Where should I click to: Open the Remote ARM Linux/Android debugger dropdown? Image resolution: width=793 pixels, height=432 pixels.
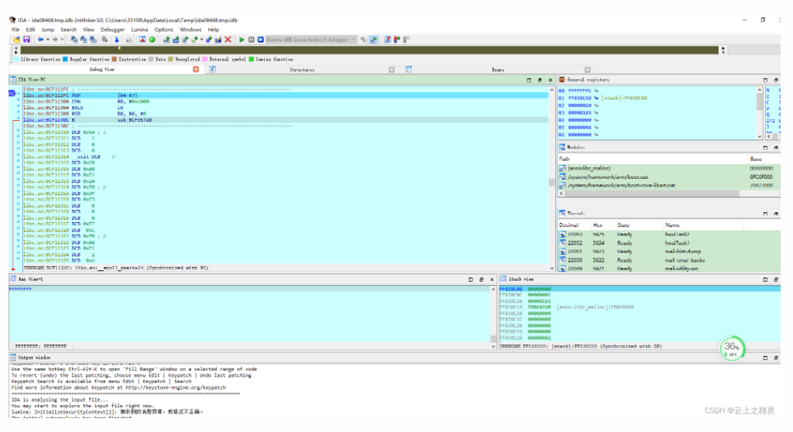311,39
